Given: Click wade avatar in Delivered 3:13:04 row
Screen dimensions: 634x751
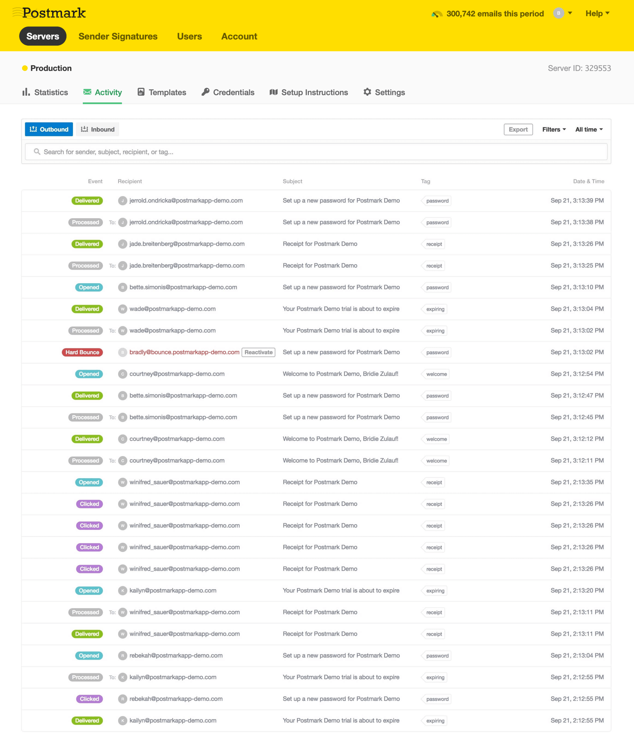Looking at the screenshot, I should click(123, 309).
